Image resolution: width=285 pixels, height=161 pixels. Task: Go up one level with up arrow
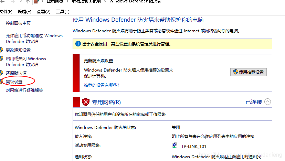pos(28,2)
